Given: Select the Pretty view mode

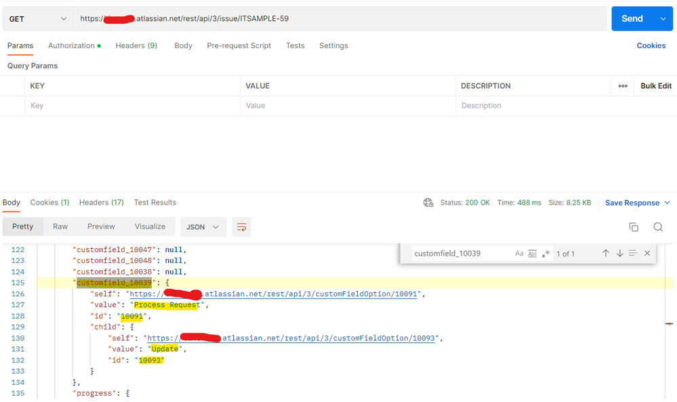Looking at the screenshot, I should 22,226.
